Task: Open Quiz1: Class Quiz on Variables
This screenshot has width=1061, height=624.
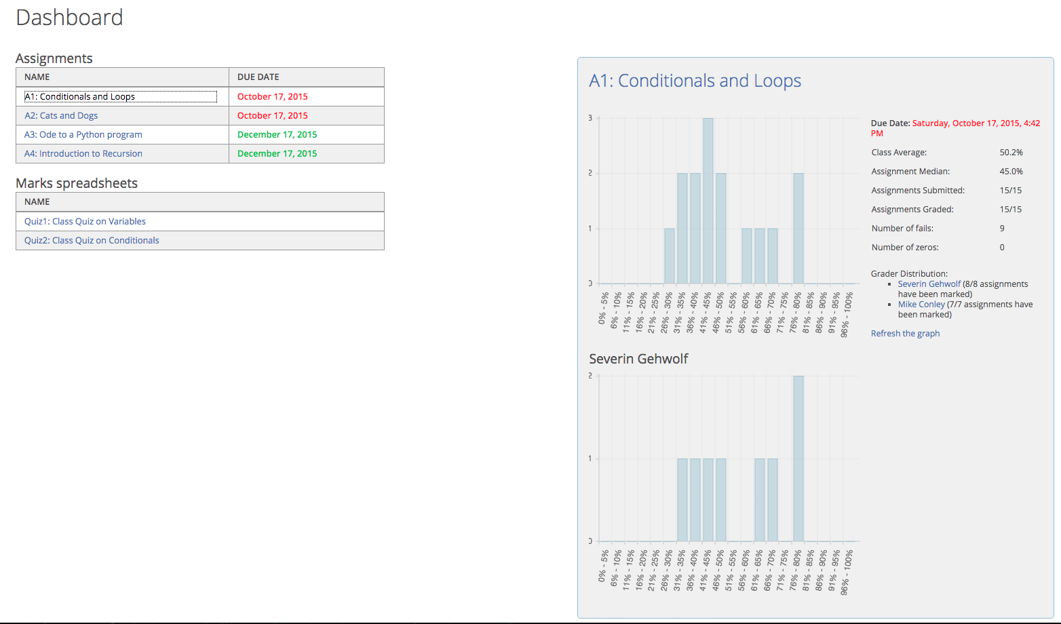Action: click(x=85, y=221)
